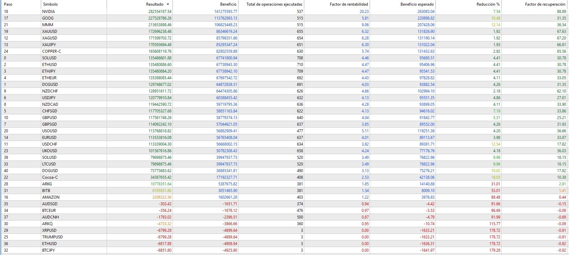Viewport: 569px width, 255px height.
Task: Click the profit factor value 20.23
Action: pos(364,11)
